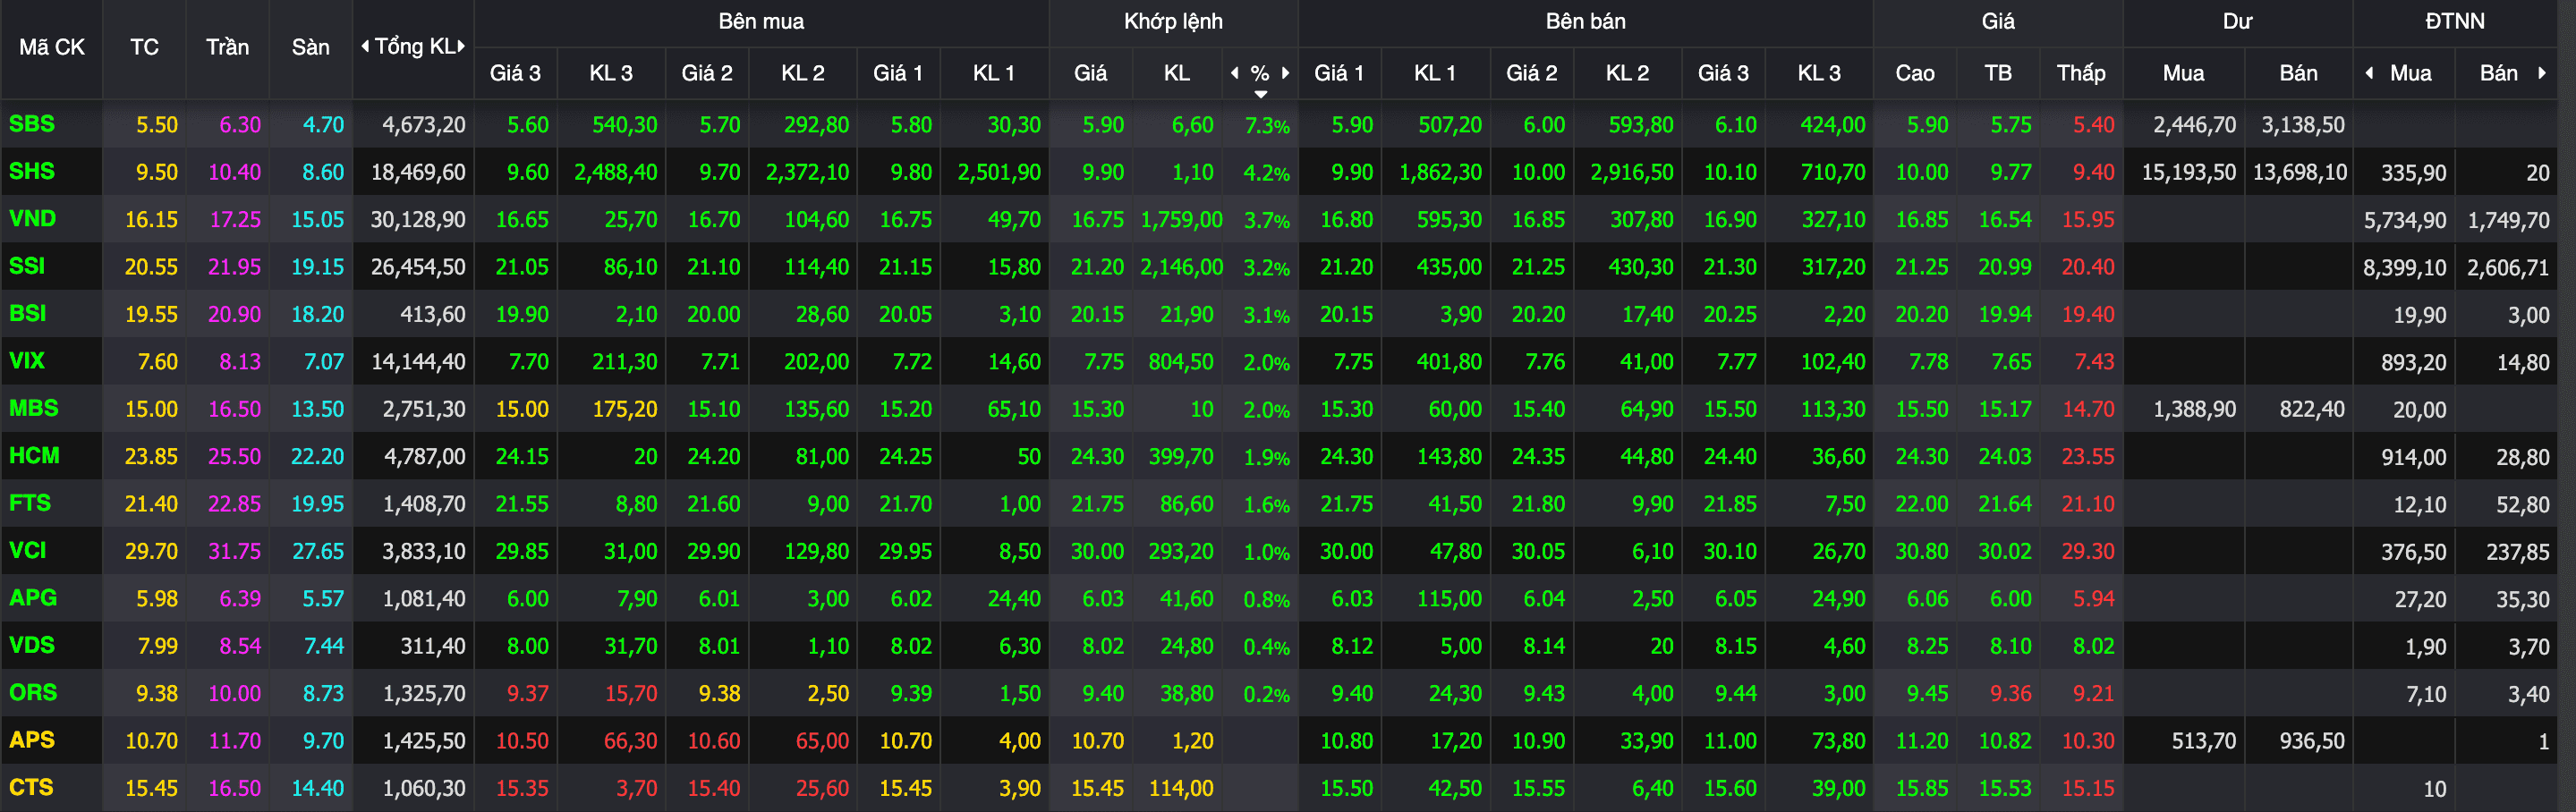Open the SSI ticker symbol
2576x812 pixels.
[27, 266]
